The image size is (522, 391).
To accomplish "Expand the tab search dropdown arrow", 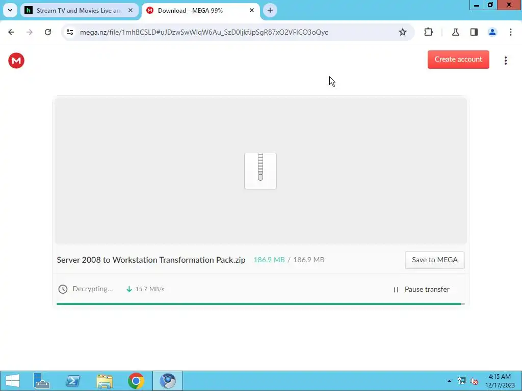I will pyautogui.click(x=10, y=10).
